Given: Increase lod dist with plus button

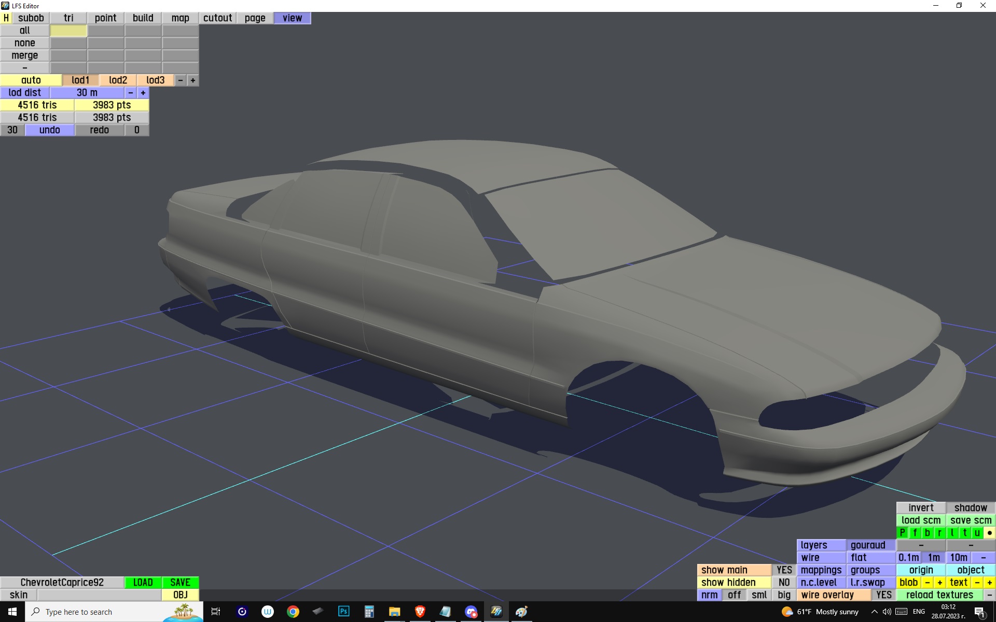Looking at the screenshot, I should pos(143,92).
